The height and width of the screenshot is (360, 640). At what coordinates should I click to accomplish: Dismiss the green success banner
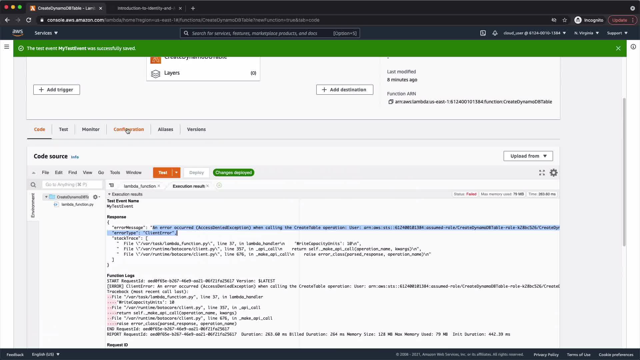click(618, 48)
